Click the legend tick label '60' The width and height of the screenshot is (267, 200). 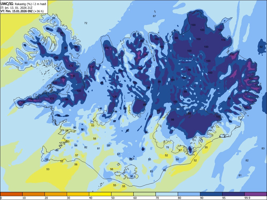pyautogui.click(x=135, y=198)
